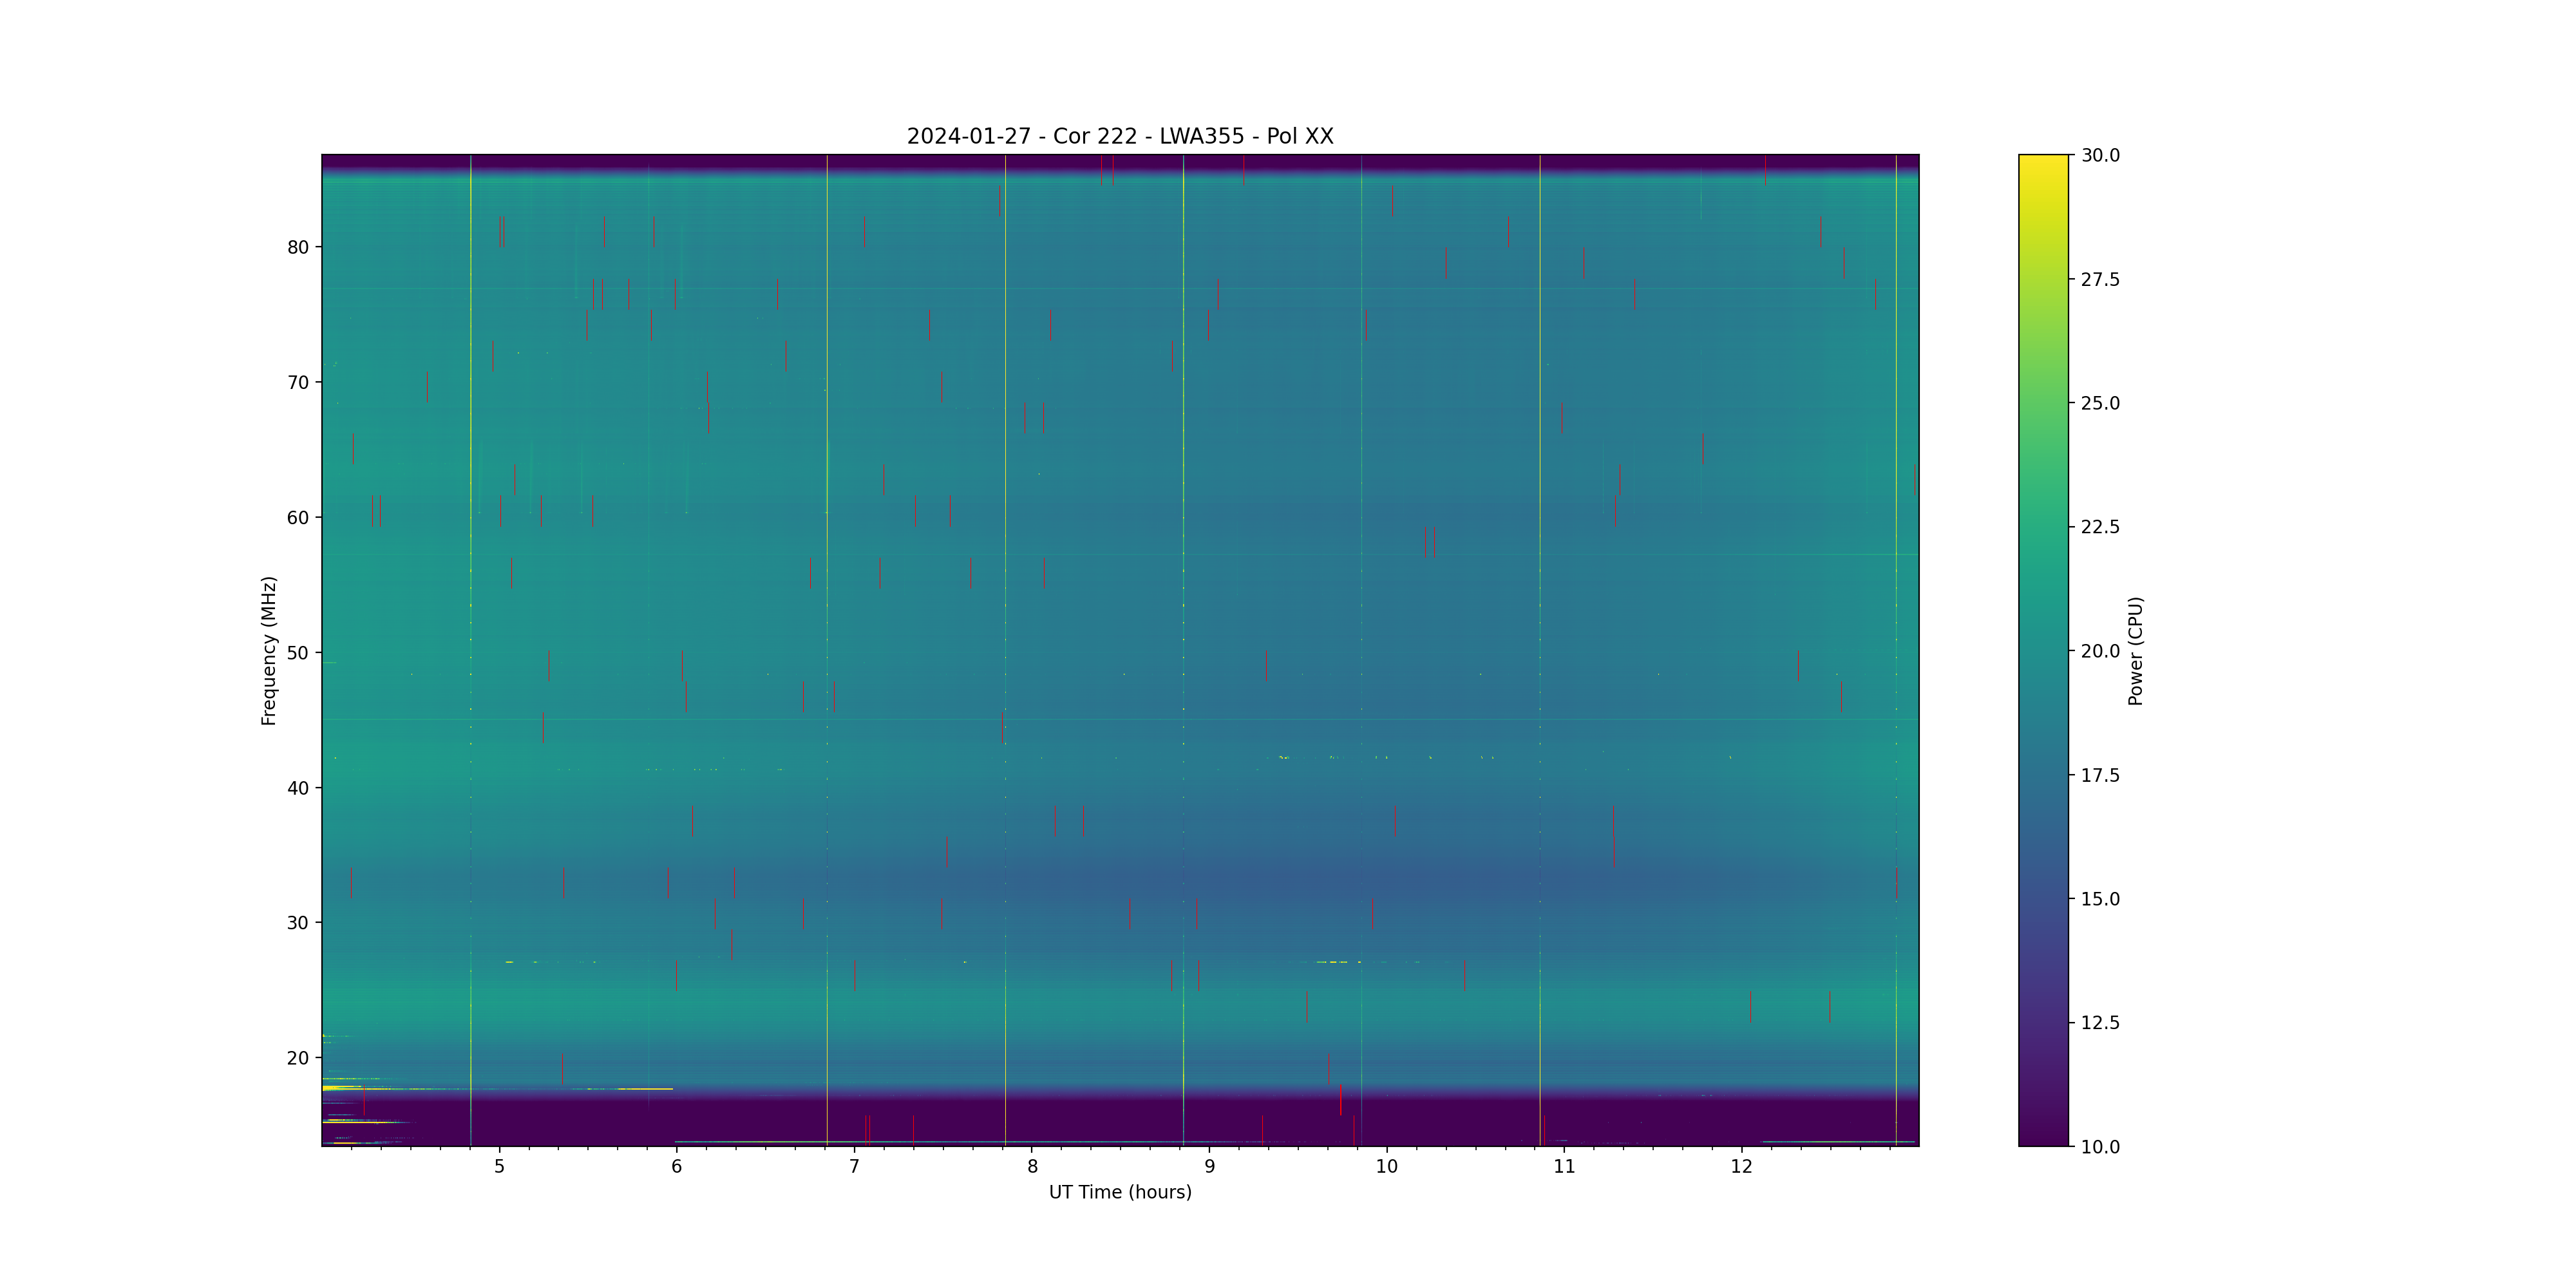Click the 12.5 tick label on the colorbar

[x=2100, y=1023]
